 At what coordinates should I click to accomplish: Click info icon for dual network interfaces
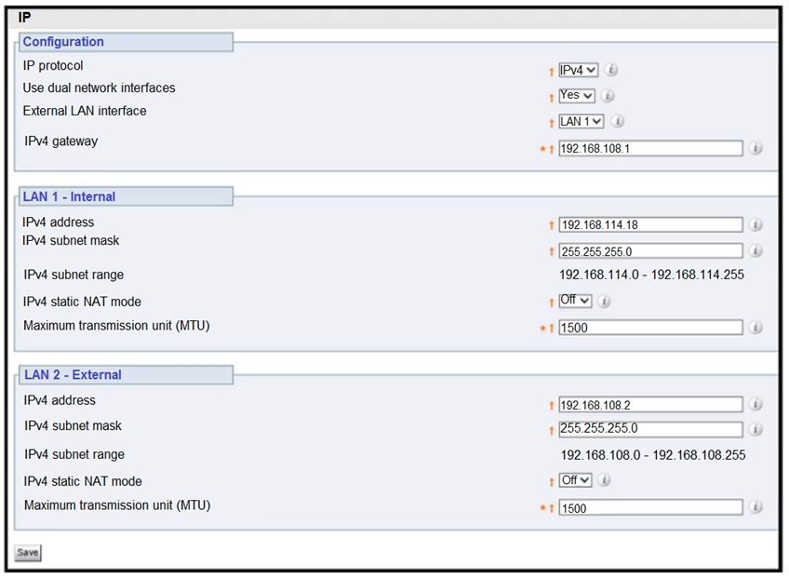tap(608, 95)
